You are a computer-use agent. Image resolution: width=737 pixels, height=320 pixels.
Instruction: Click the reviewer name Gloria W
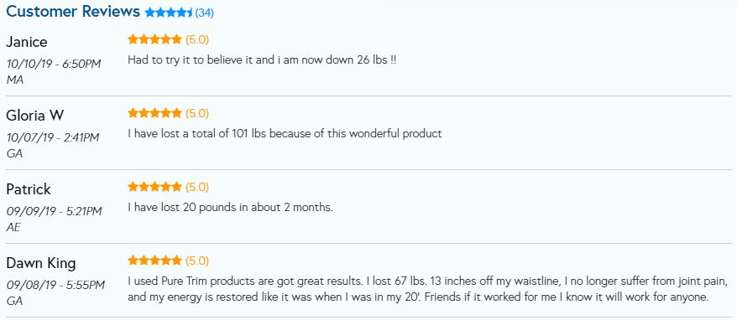pos(35,116)
